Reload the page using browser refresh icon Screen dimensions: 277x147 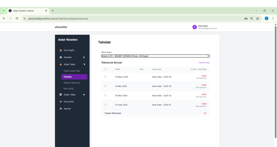17,19
